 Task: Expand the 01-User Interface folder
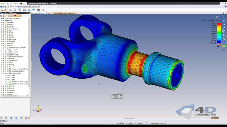click(x=2, y=29)
